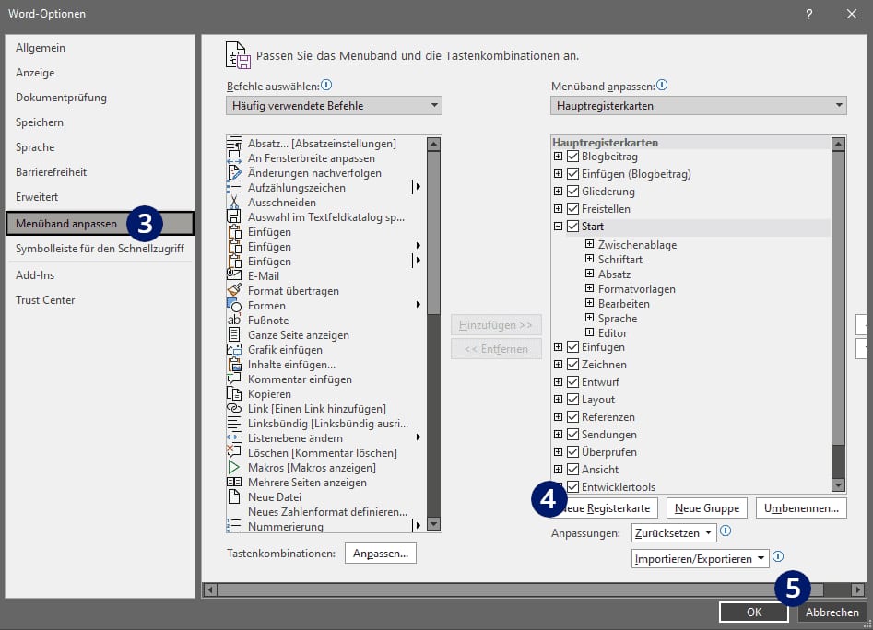Click the Ausschneiden scissors icon

[234, 203]
